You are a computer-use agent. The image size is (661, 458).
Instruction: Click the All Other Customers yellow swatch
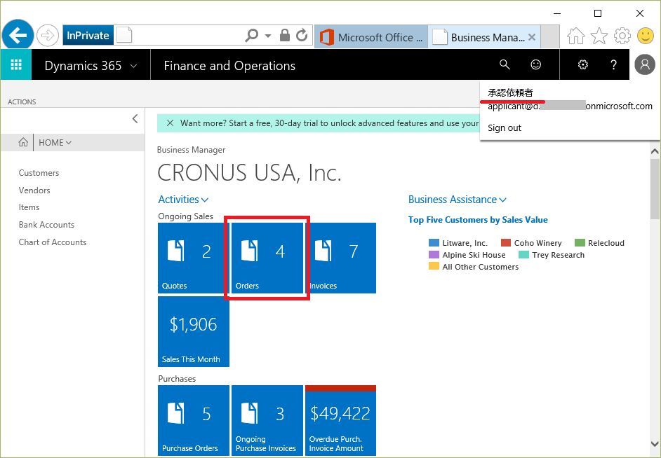click(434, 266)
